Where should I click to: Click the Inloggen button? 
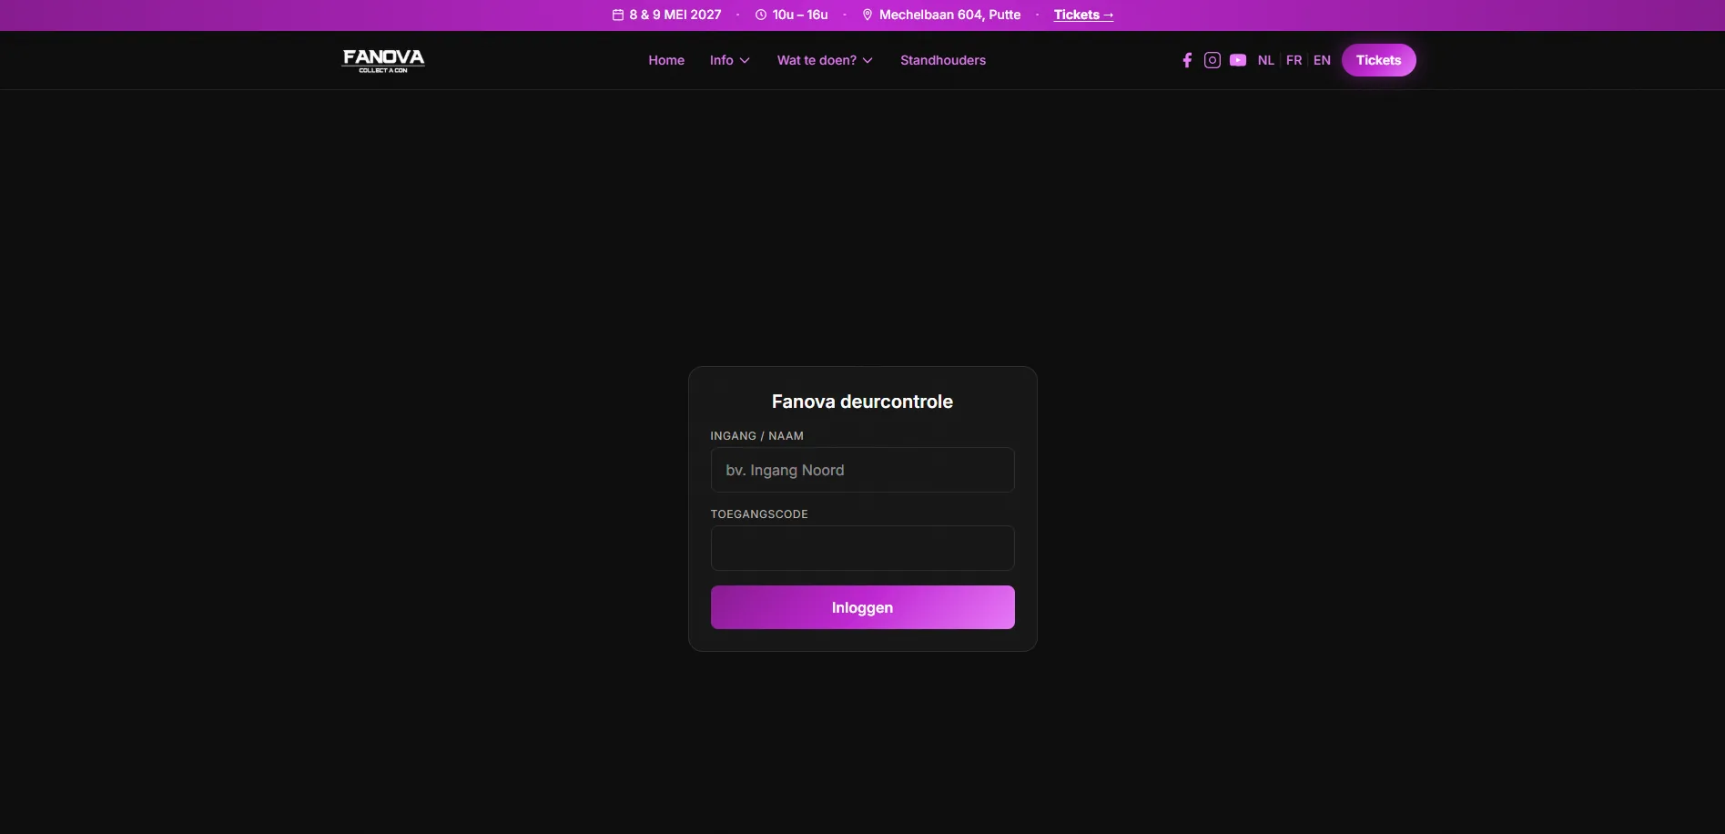click(x=862, y=607)
